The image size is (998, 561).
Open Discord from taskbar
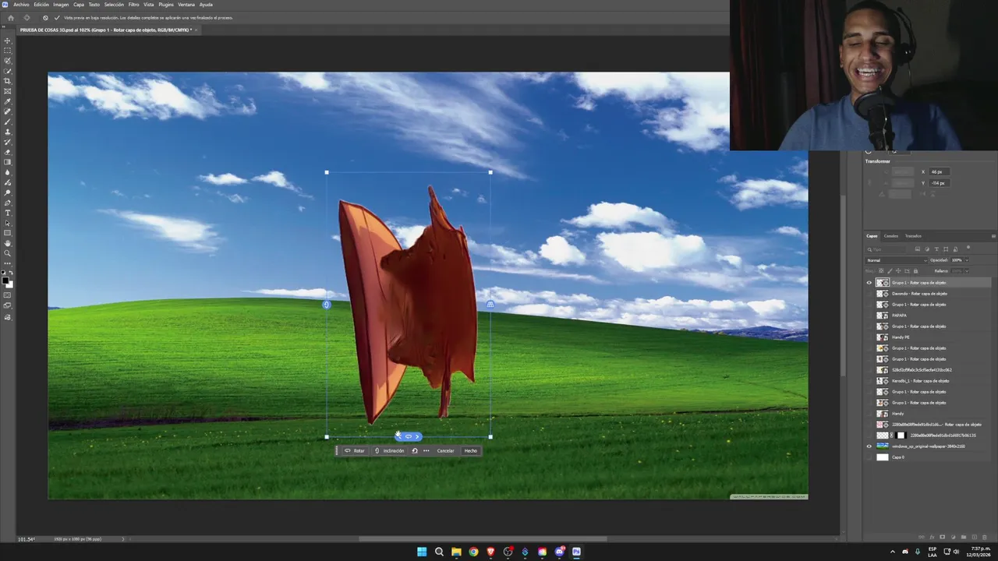[559, 552]
